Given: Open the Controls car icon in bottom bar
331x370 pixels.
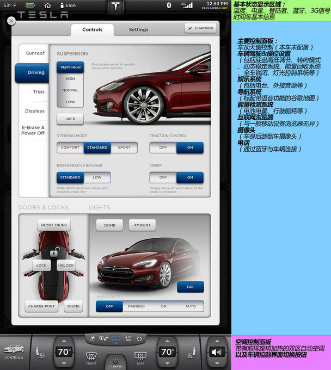Looking at the screenshot, I should 14,351.
